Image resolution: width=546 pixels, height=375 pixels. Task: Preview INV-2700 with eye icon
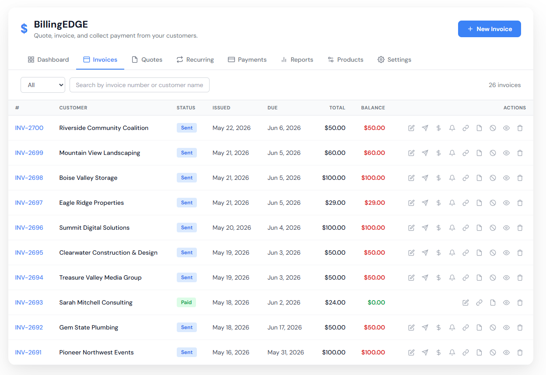[506, 128]
